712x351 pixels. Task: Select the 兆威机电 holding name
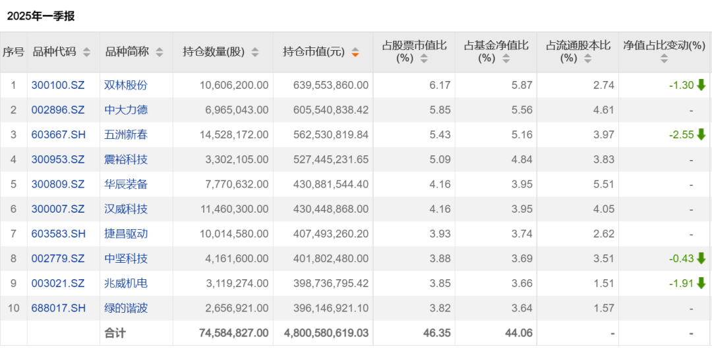click(126, 283)
